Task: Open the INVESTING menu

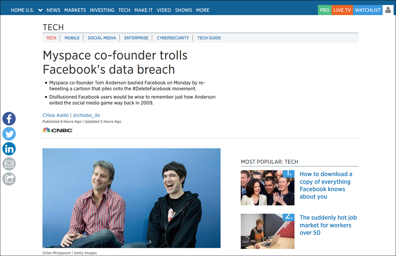Action: click(102, 10)
